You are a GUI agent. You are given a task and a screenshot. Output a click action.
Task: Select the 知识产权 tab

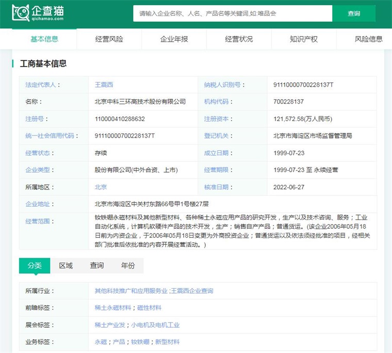[x=304, y=39]
